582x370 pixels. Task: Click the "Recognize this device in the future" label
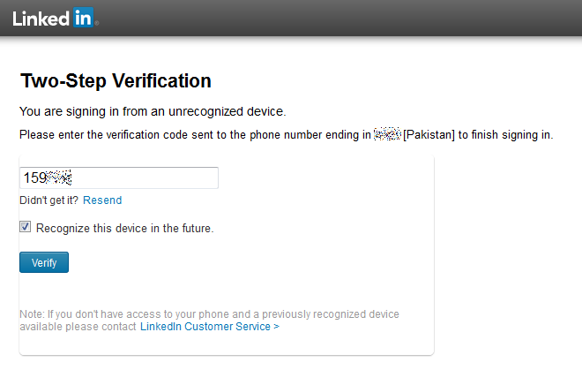[x=124, y=228]
